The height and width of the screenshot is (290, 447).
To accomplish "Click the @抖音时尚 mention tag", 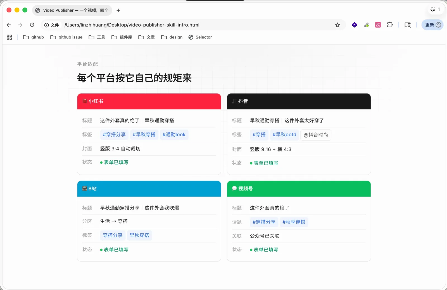I will [x=316, y=135].
